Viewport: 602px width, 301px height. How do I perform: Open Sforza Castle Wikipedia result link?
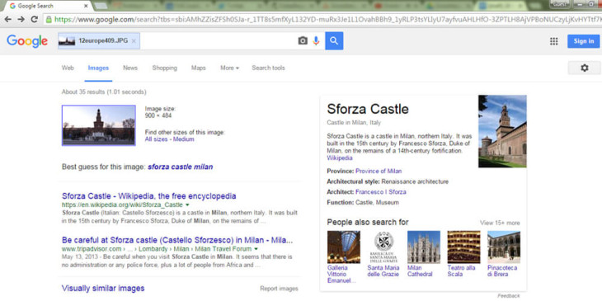point(149,196)
